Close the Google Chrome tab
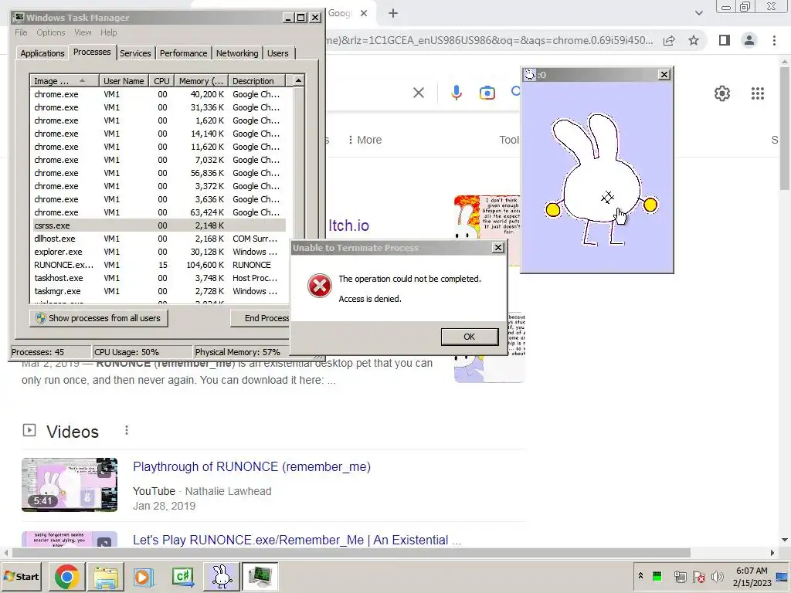 (x=364, y=14)
